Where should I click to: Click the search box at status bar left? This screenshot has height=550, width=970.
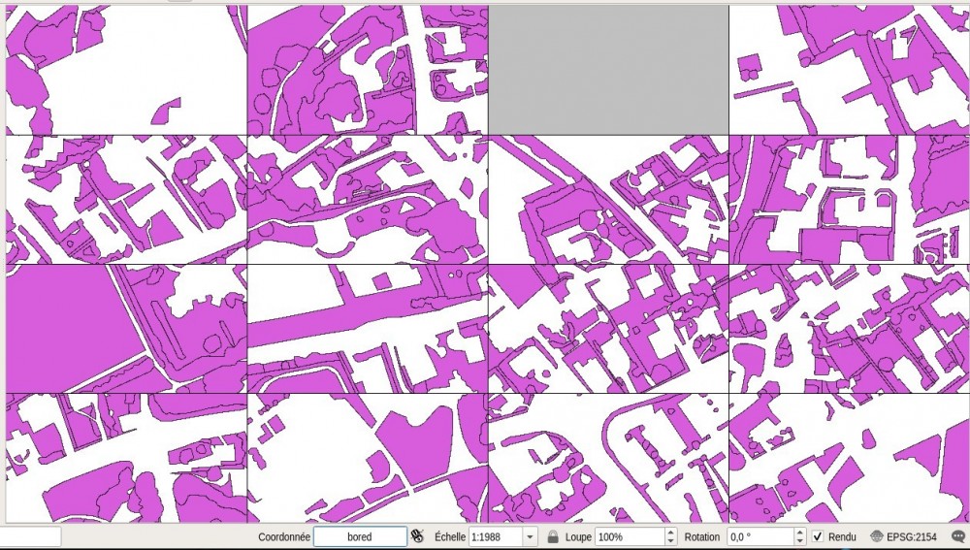tap(29, 536)
